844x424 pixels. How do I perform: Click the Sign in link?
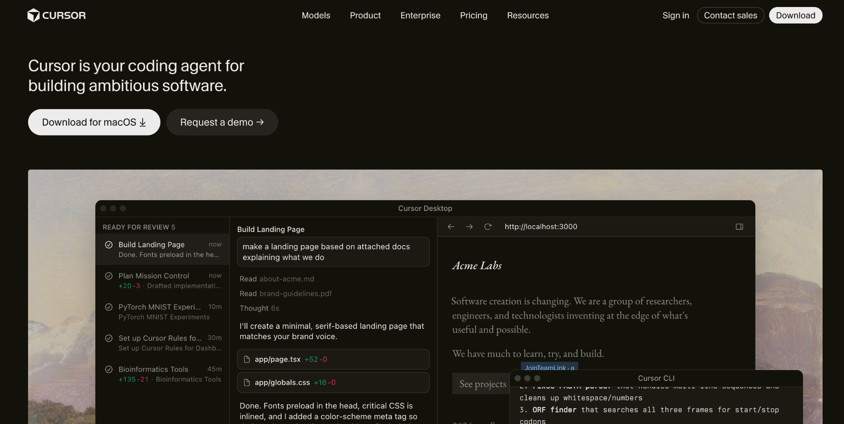pyautogui.click(x=676, y=15)
